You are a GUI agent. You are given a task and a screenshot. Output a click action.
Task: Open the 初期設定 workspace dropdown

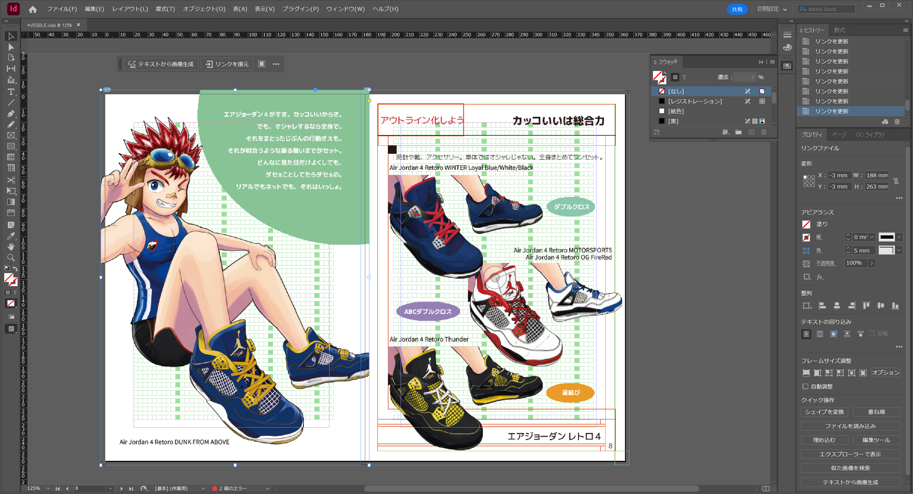[x=772, y=9]
